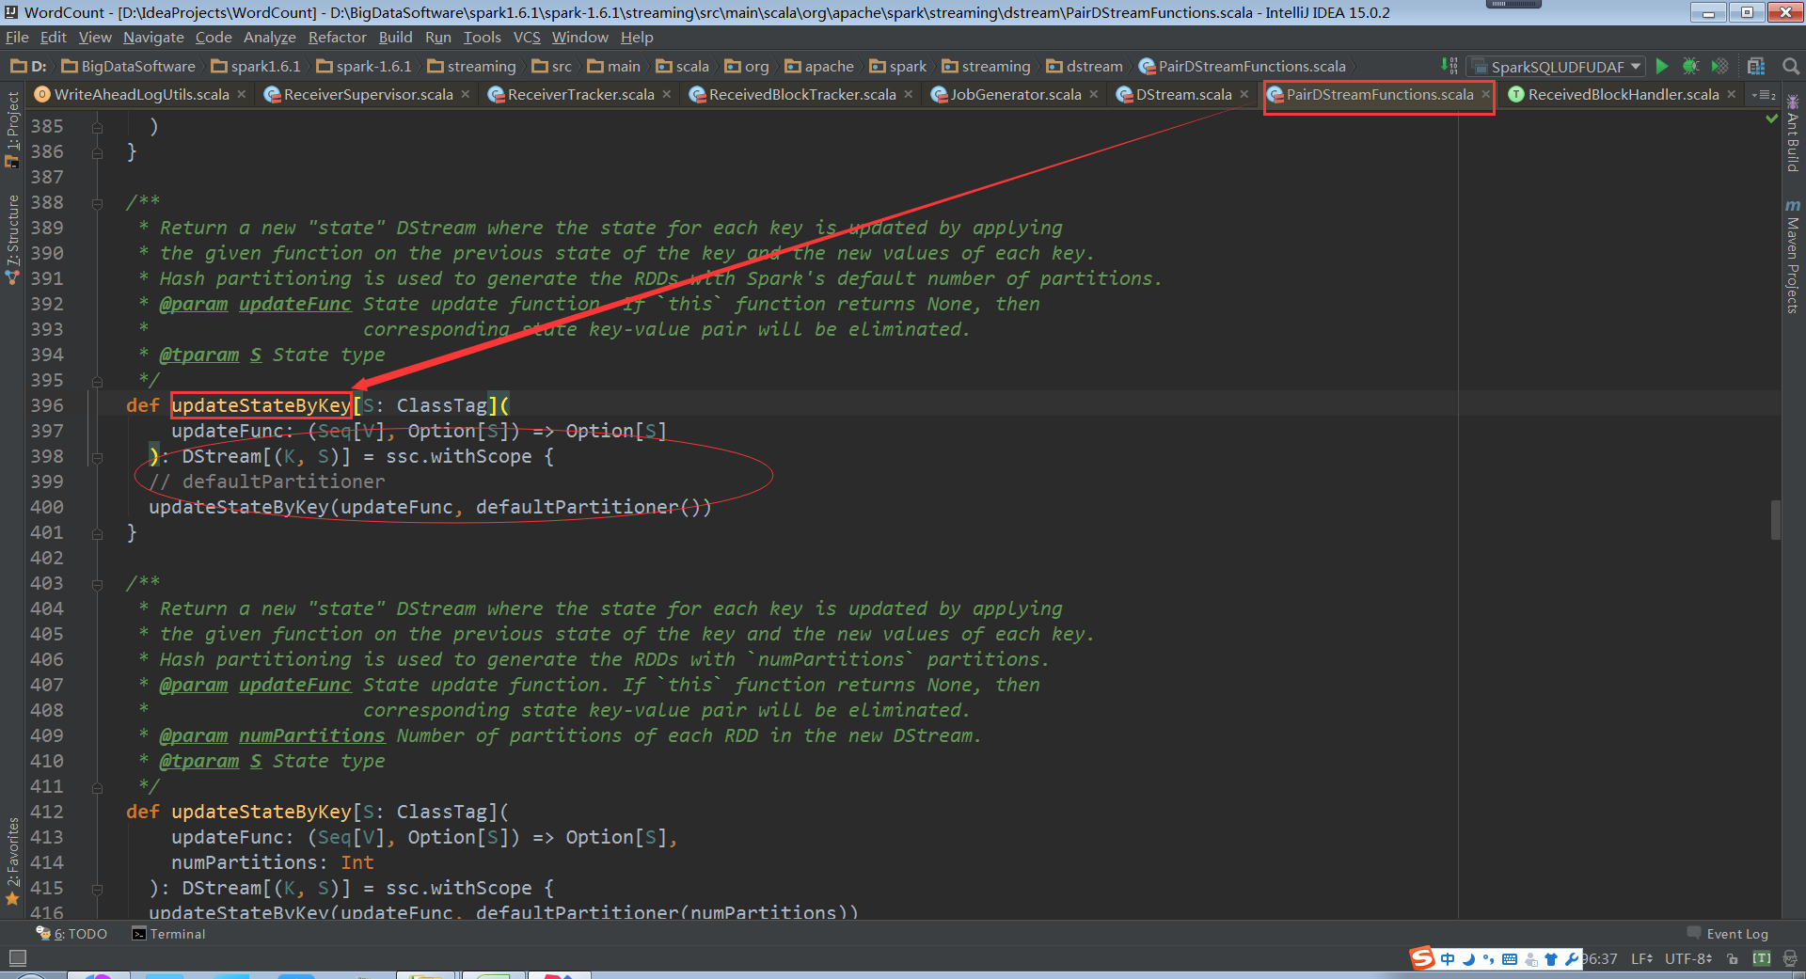Click the updateFunc doc param at line 392
1806x979 pixels.
[x=294, y=304]
